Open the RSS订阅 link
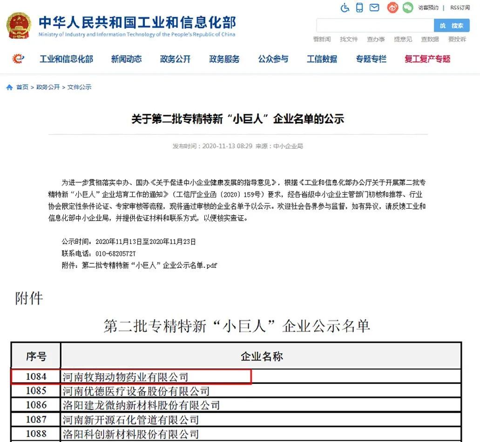The image size is (480, 442). point(460,7)
